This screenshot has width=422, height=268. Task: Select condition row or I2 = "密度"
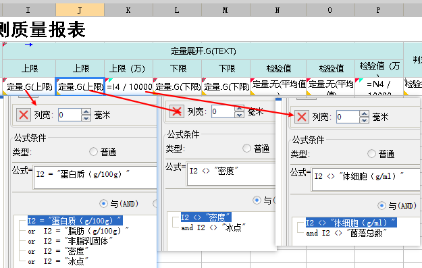point(58,251)
